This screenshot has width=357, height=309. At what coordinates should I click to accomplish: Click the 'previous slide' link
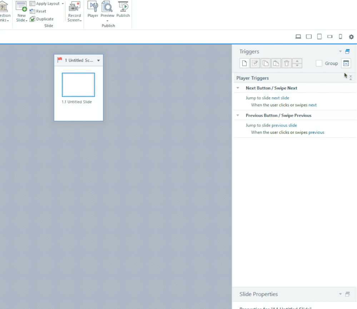pos(284,125)
